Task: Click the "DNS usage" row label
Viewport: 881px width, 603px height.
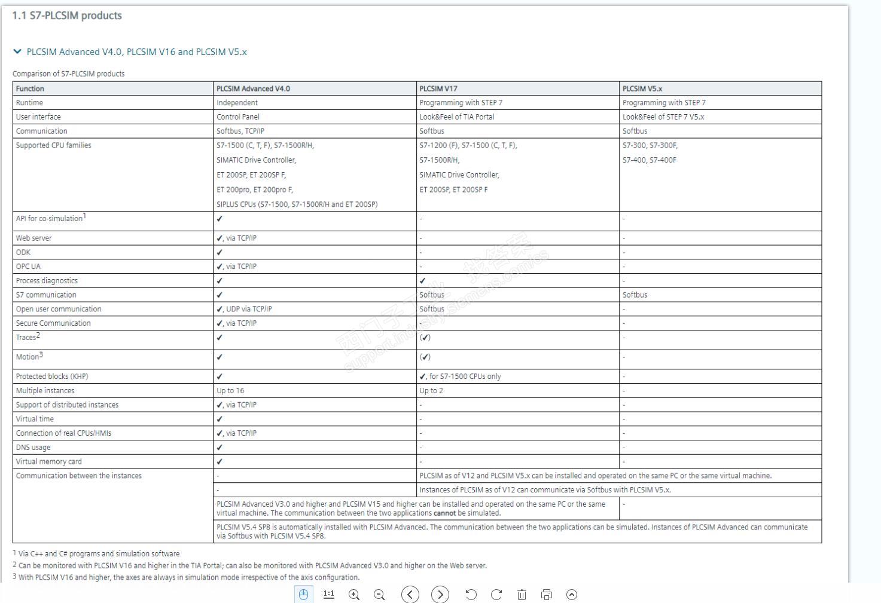Action: click(33, 448)
